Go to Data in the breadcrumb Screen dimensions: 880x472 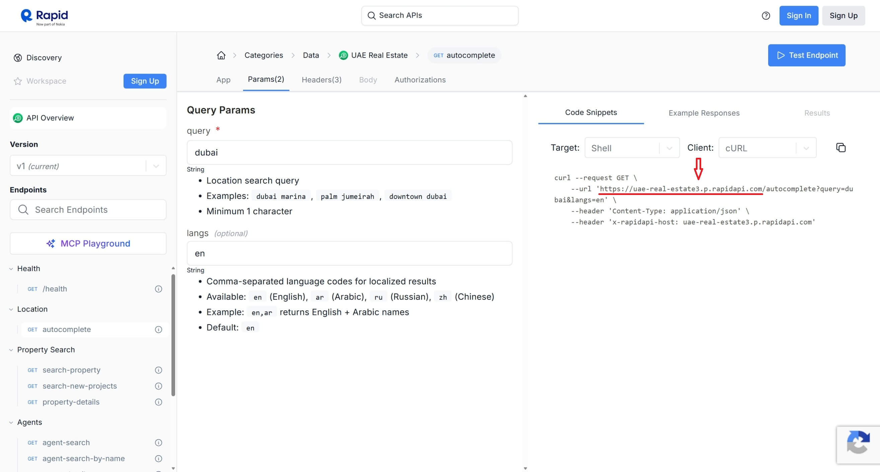pos(310,55)
